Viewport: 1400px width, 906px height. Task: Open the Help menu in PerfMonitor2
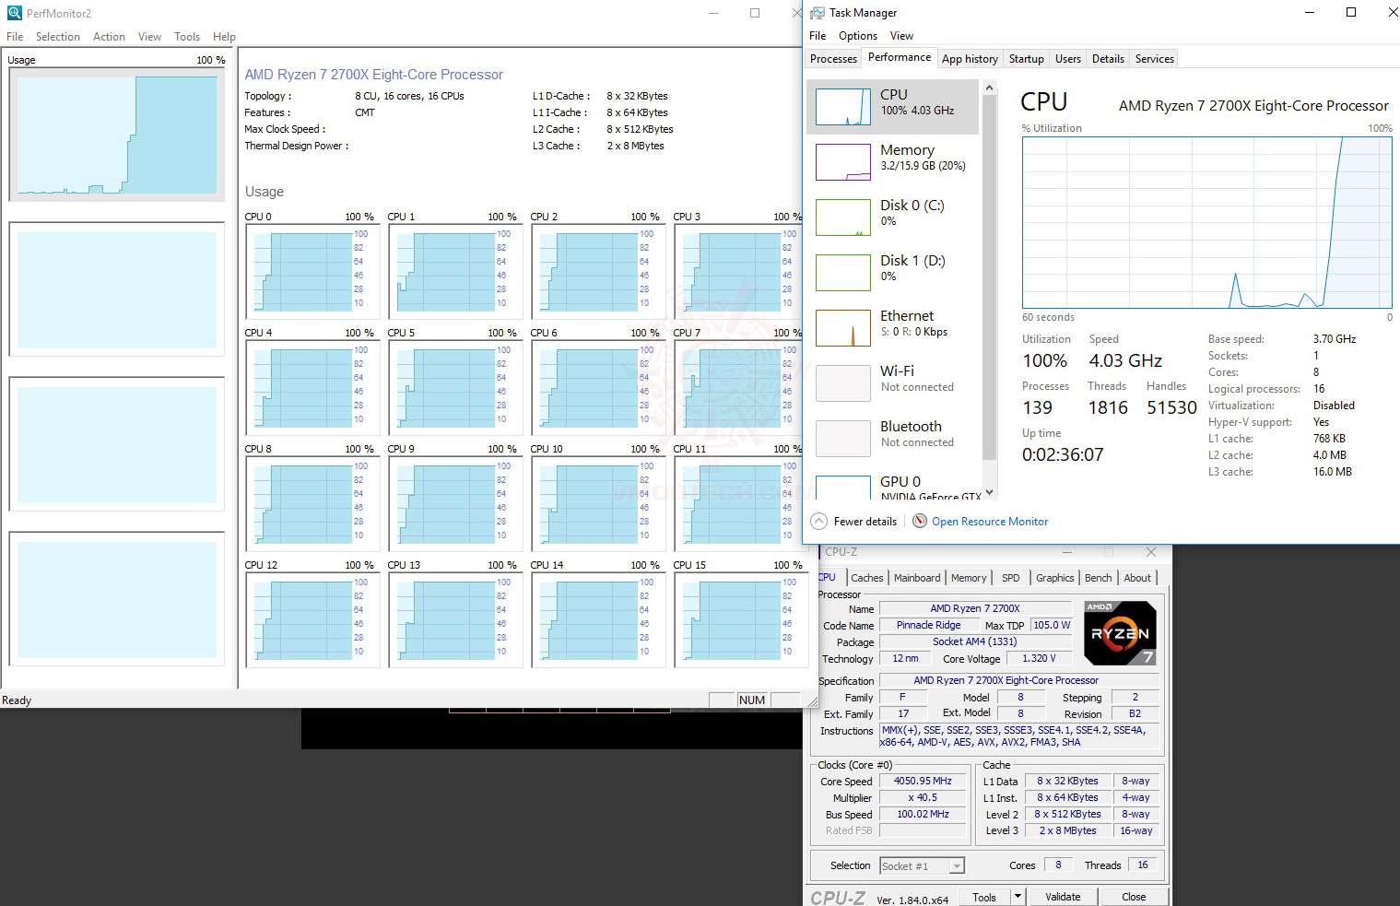coord(224,37)
